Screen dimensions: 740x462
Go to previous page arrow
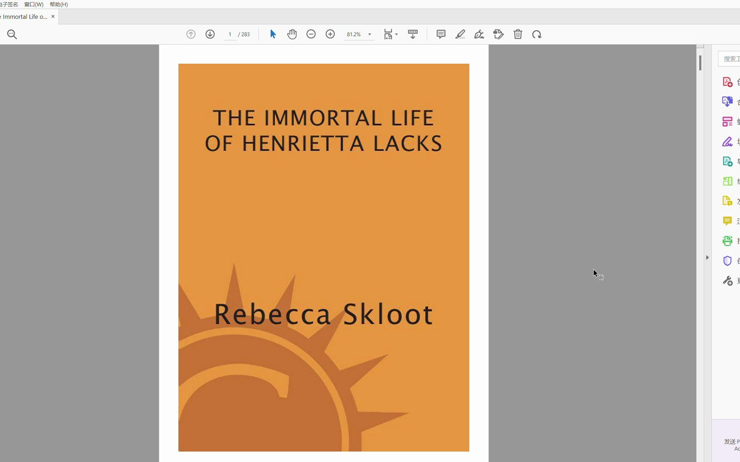pyautogui.click(x=191, y=34)
